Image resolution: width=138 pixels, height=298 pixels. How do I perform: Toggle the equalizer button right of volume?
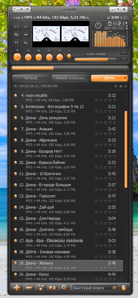[124, 53]
